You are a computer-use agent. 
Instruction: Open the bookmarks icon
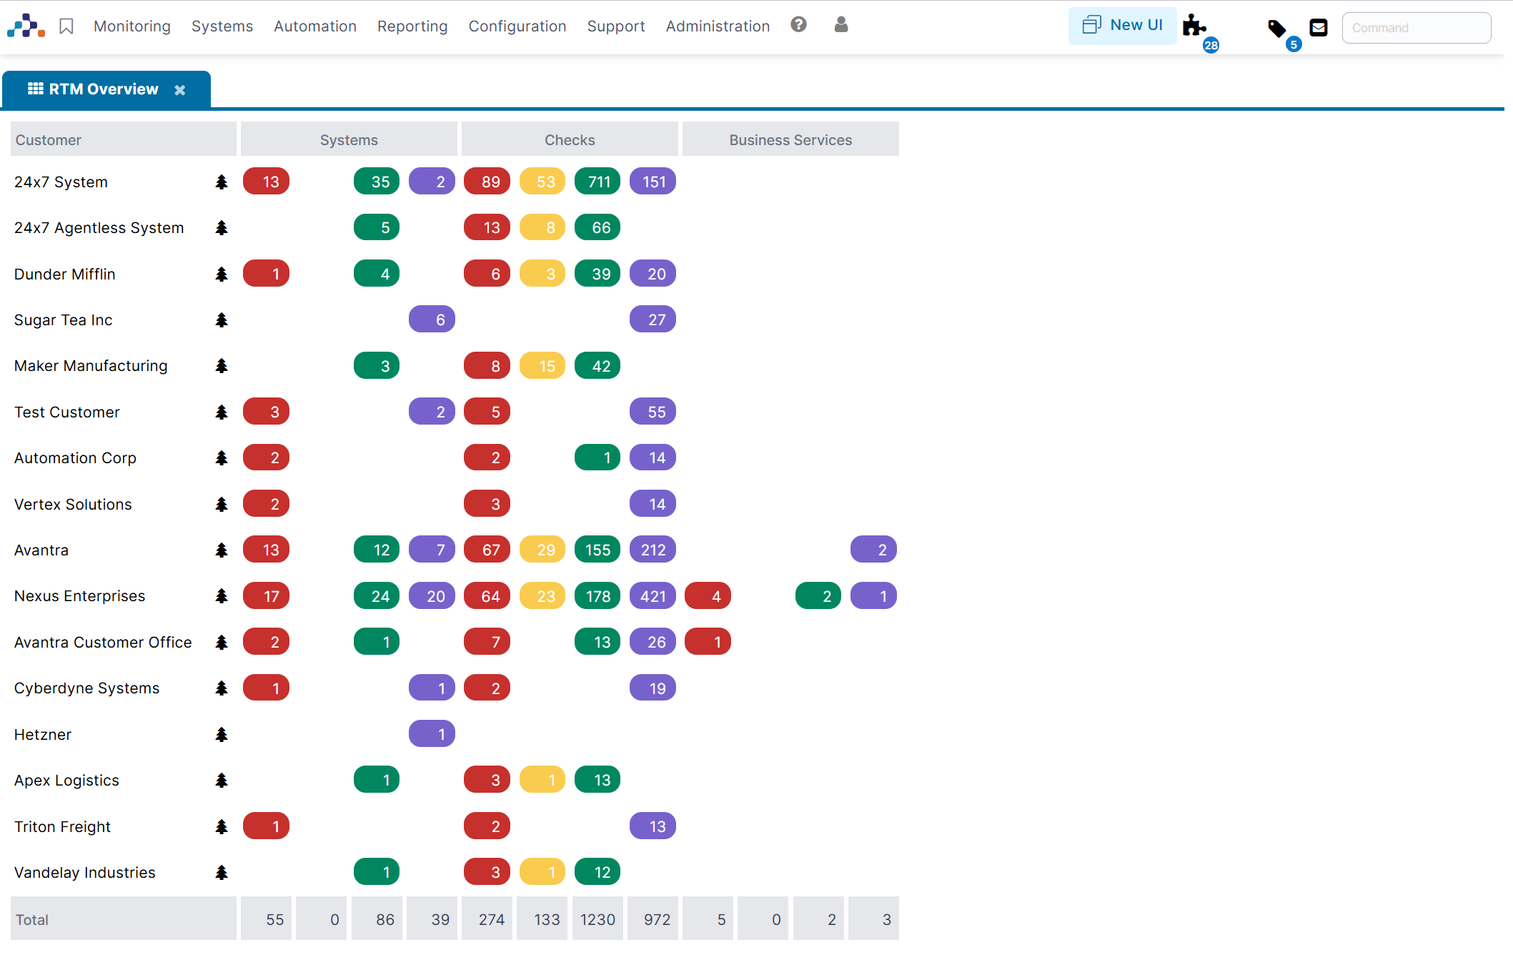tap(66, 26)
